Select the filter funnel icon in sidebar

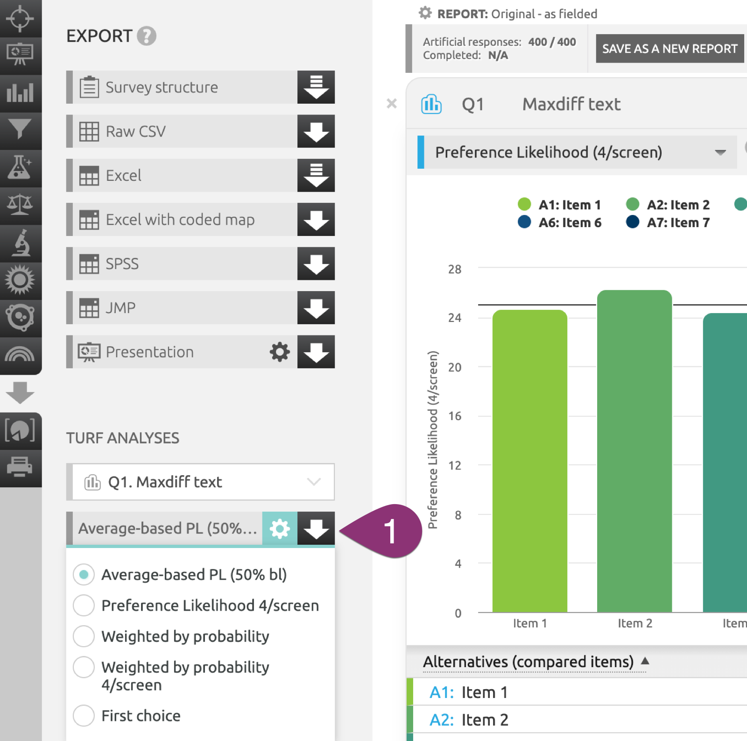coord(21,130)
